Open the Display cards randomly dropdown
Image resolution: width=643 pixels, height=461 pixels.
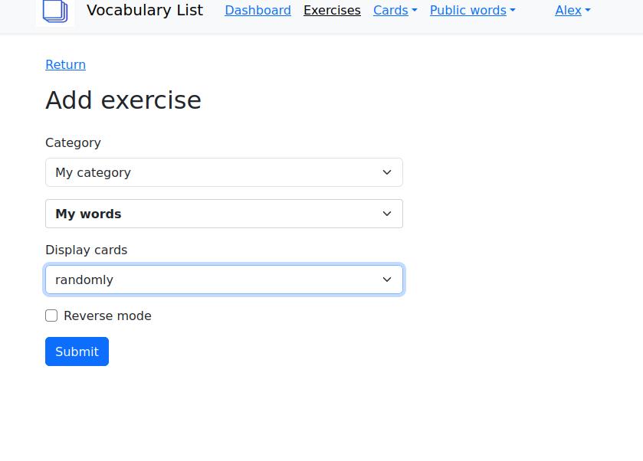215,280
